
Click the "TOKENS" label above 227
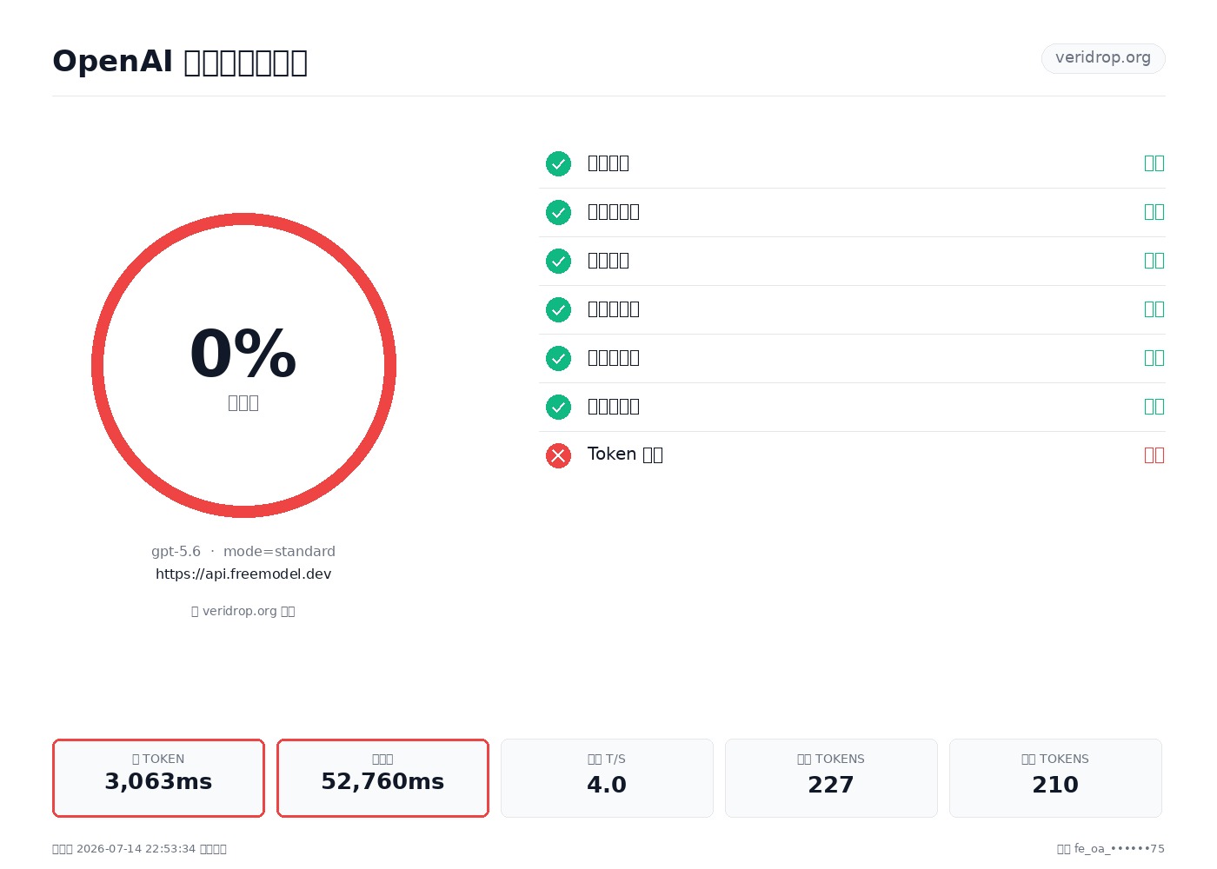[840, 759]
